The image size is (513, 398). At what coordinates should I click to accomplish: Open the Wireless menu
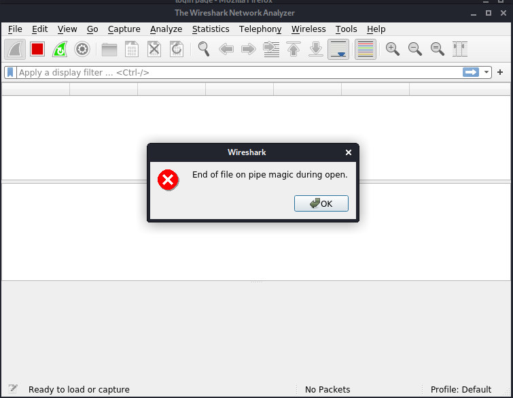pyautogui.click(x=309, y=29)
